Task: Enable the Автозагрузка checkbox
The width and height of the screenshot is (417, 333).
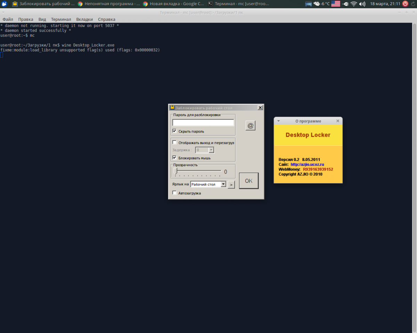Action: 174,193
